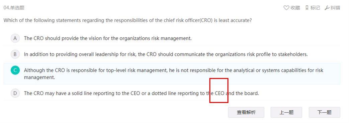The image size is (349, 123).
Task: Click the 收藏 label text
Action: coord(295,8)
